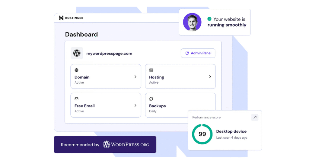Click the HOSTINGER brand text
The height and width of the screenshot is (166, 309).
pos(74,18)
